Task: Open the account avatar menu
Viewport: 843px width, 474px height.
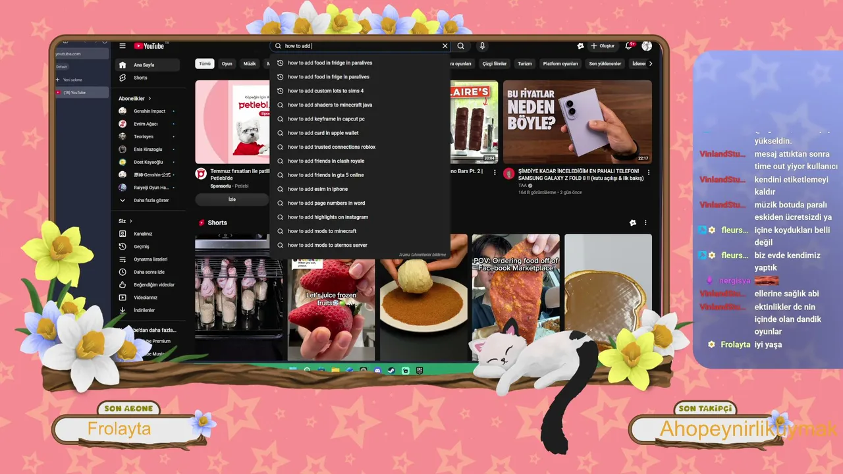Action: pyautogui.click(x=647, y=46)
